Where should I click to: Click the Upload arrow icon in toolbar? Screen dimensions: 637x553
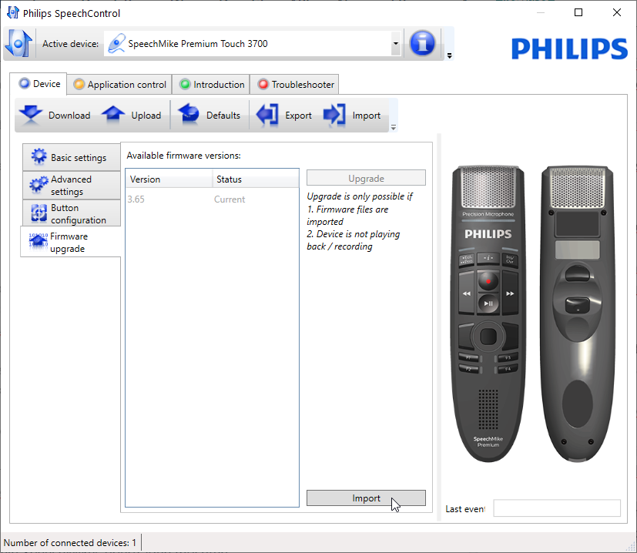point(113,114)
